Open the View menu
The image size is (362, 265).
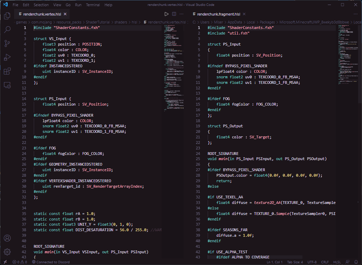click(x=57, y=5)
